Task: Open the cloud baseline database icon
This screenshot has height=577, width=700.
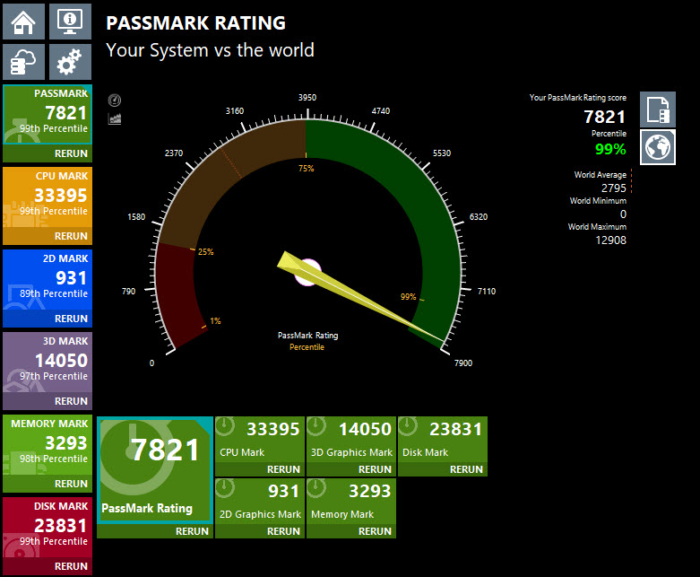Action: click(x=23, y=62)
